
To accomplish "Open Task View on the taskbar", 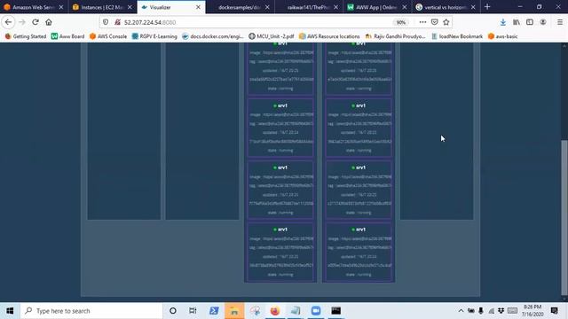I will (x=193, y=311).
